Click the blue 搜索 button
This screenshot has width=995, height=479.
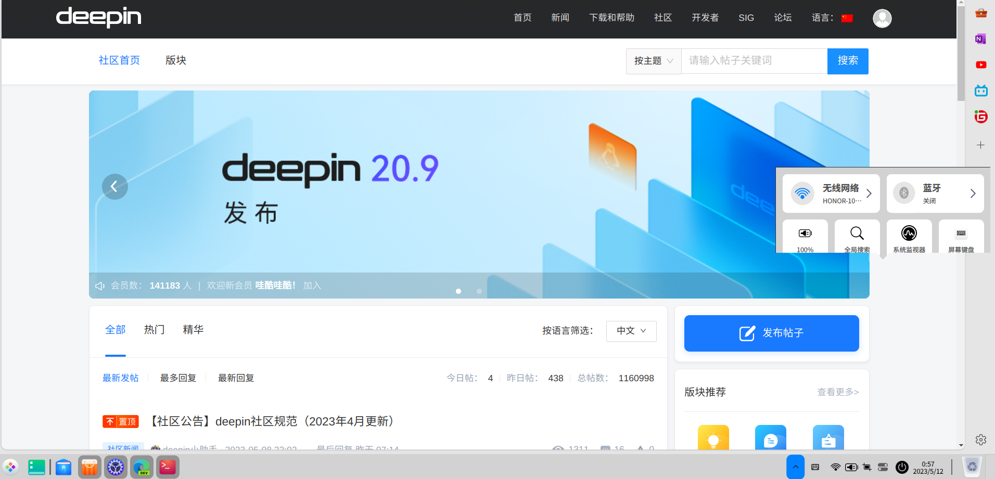pos(848,61)
